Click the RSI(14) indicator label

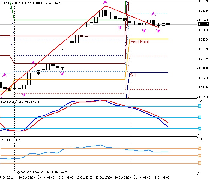pos(7,139)
